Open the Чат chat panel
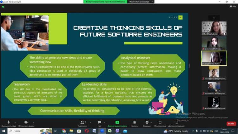 99,123
